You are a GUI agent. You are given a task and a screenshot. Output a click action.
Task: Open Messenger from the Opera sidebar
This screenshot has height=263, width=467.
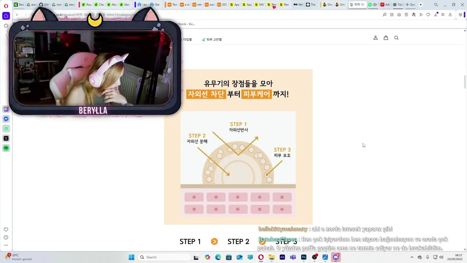click(6, 119)
